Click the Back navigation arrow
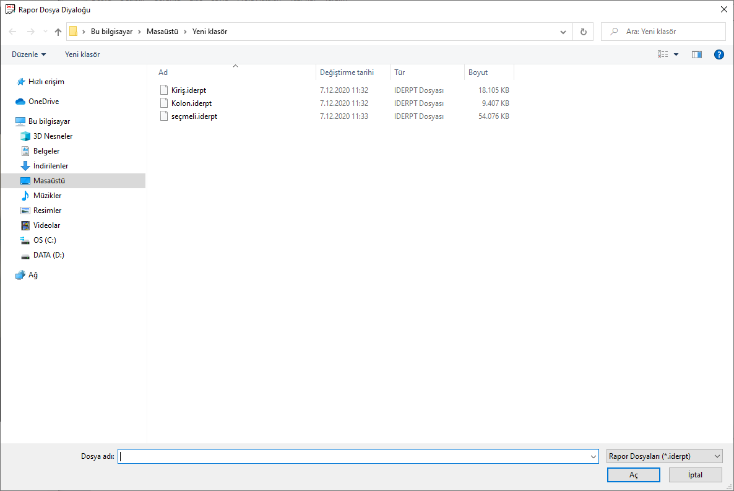Viewport: 734px width, 491px height. pos(12,32)
